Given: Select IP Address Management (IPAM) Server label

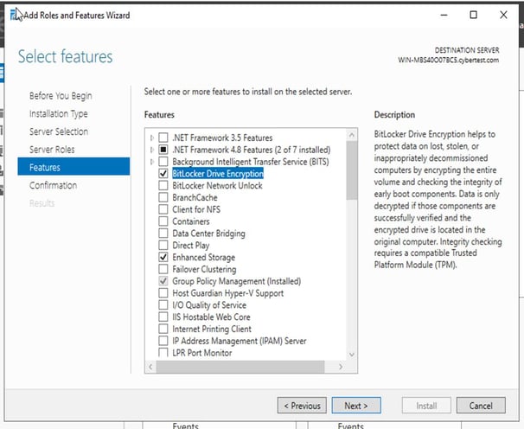Looking at the screenshot, I should (240, 341).
